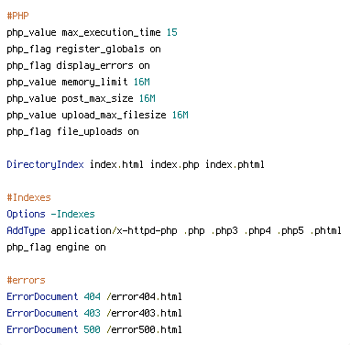
Task: Select the post_max_size text
Action: [97, 98]
